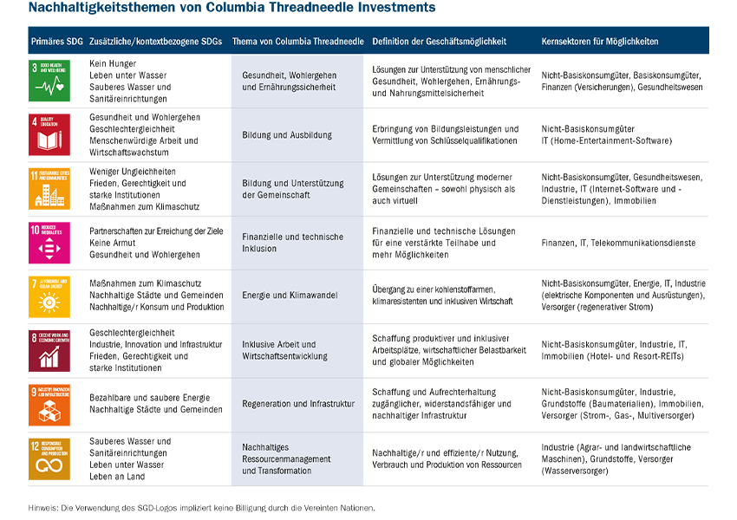Click 'Kein Hunger' in the SDG 3 row
The width and height of the screenshot is (737, 520).
click(x=113, y=63)
